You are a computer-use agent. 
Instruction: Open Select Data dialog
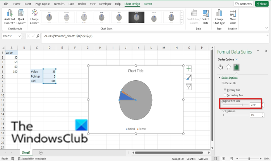click(206, 17)
